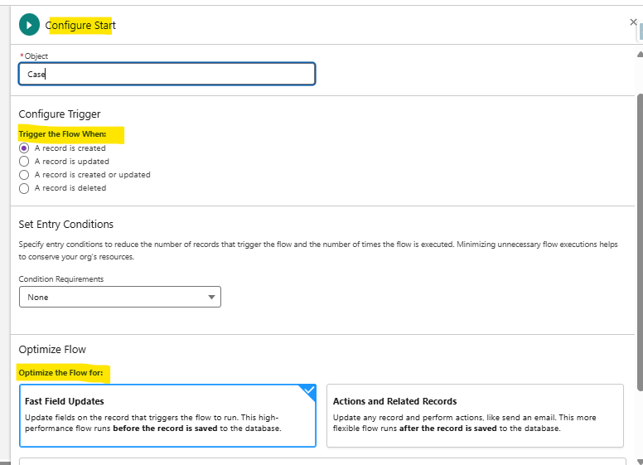Click the Set Entry Conditions heading

coord(66,224)
